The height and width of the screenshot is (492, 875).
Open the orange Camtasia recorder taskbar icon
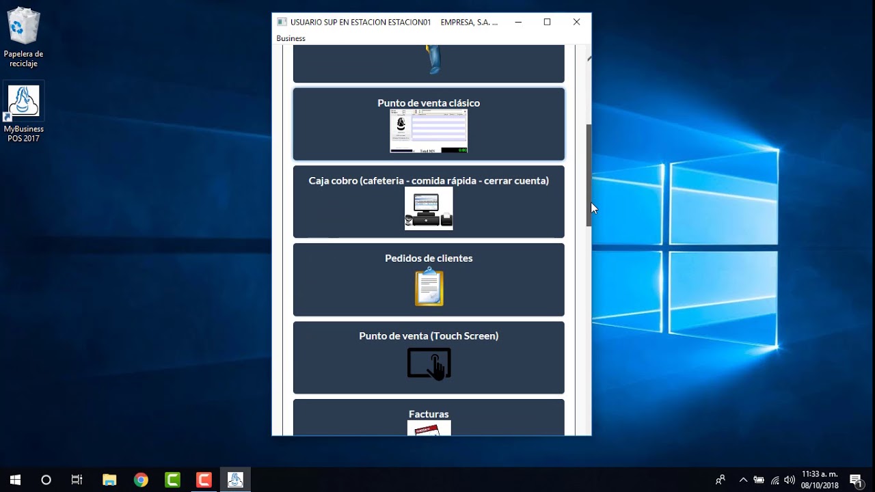point(204,480)
